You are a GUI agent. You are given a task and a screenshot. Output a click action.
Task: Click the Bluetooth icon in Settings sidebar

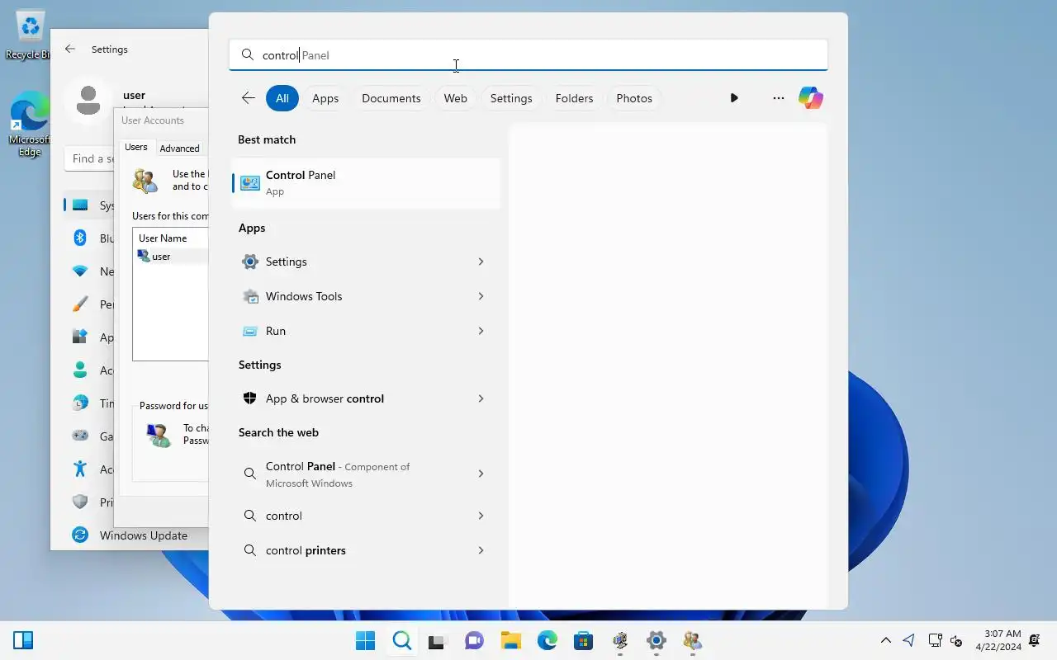click(x=80, y=238)
